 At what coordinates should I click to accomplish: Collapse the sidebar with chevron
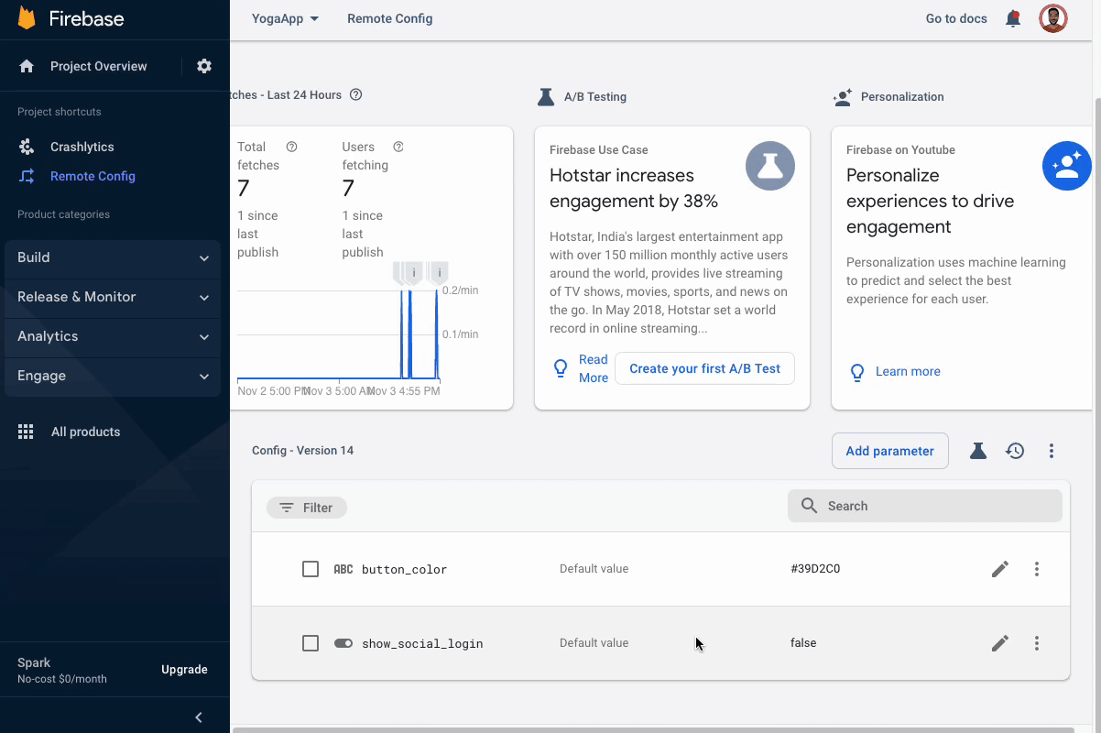pos(199,717)
